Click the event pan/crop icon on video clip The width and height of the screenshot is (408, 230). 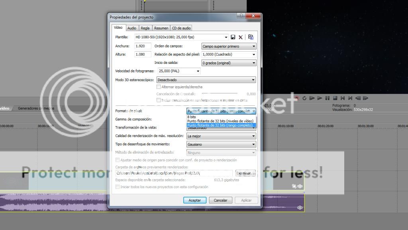(x=294, y=186)
